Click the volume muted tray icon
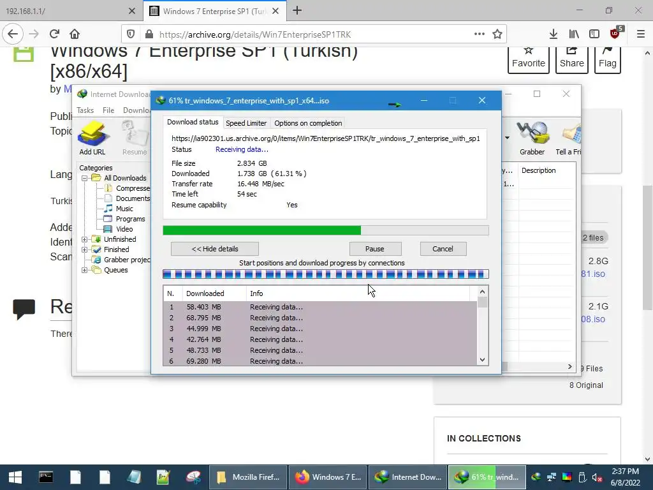Image resolution: width=653 pixels, height=490 pixels. [x=597, y=477]
